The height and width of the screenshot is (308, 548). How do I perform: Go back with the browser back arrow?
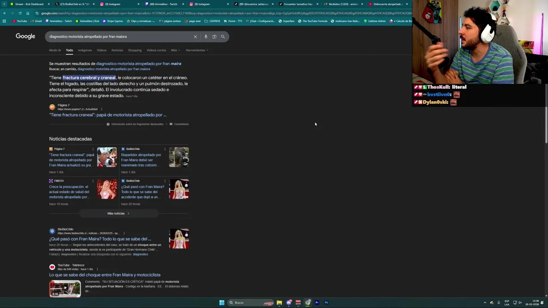tap(5, 13)
